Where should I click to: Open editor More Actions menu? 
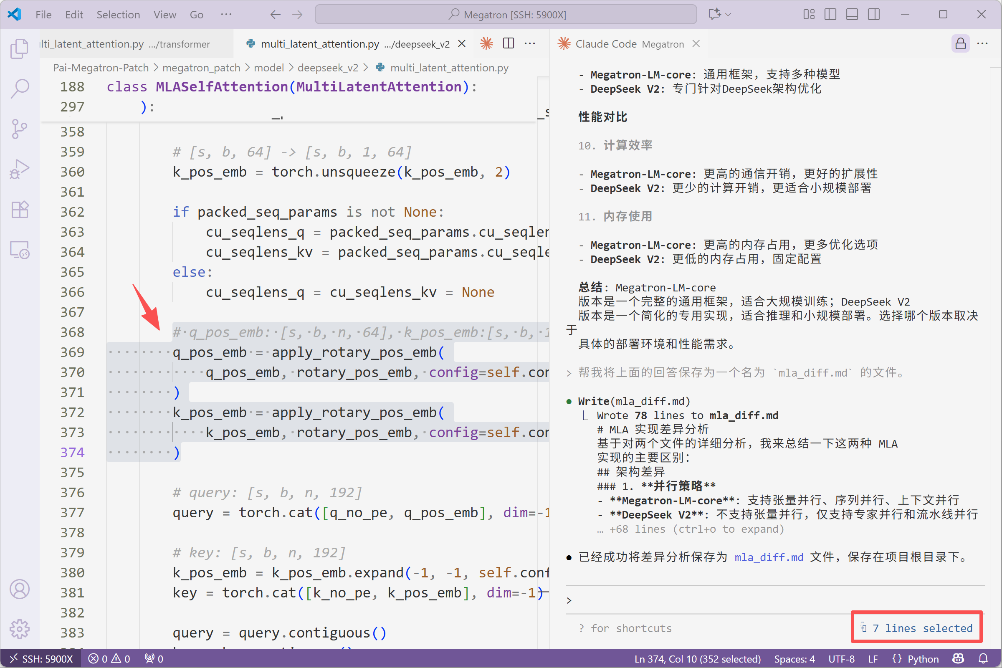[530, 43]
